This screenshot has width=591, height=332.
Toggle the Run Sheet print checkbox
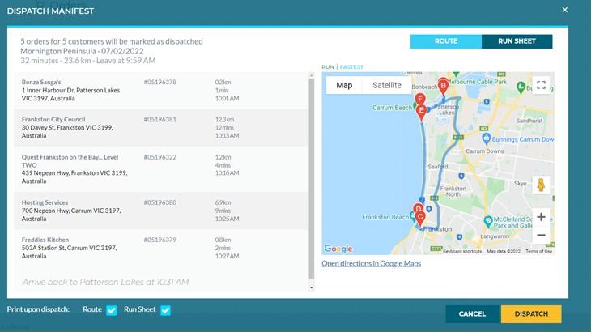pos(165,310)
